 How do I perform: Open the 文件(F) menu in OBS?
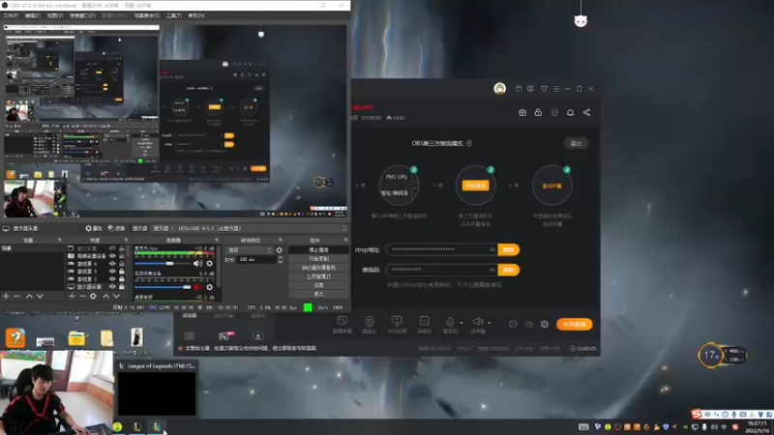tap(11, 15)
